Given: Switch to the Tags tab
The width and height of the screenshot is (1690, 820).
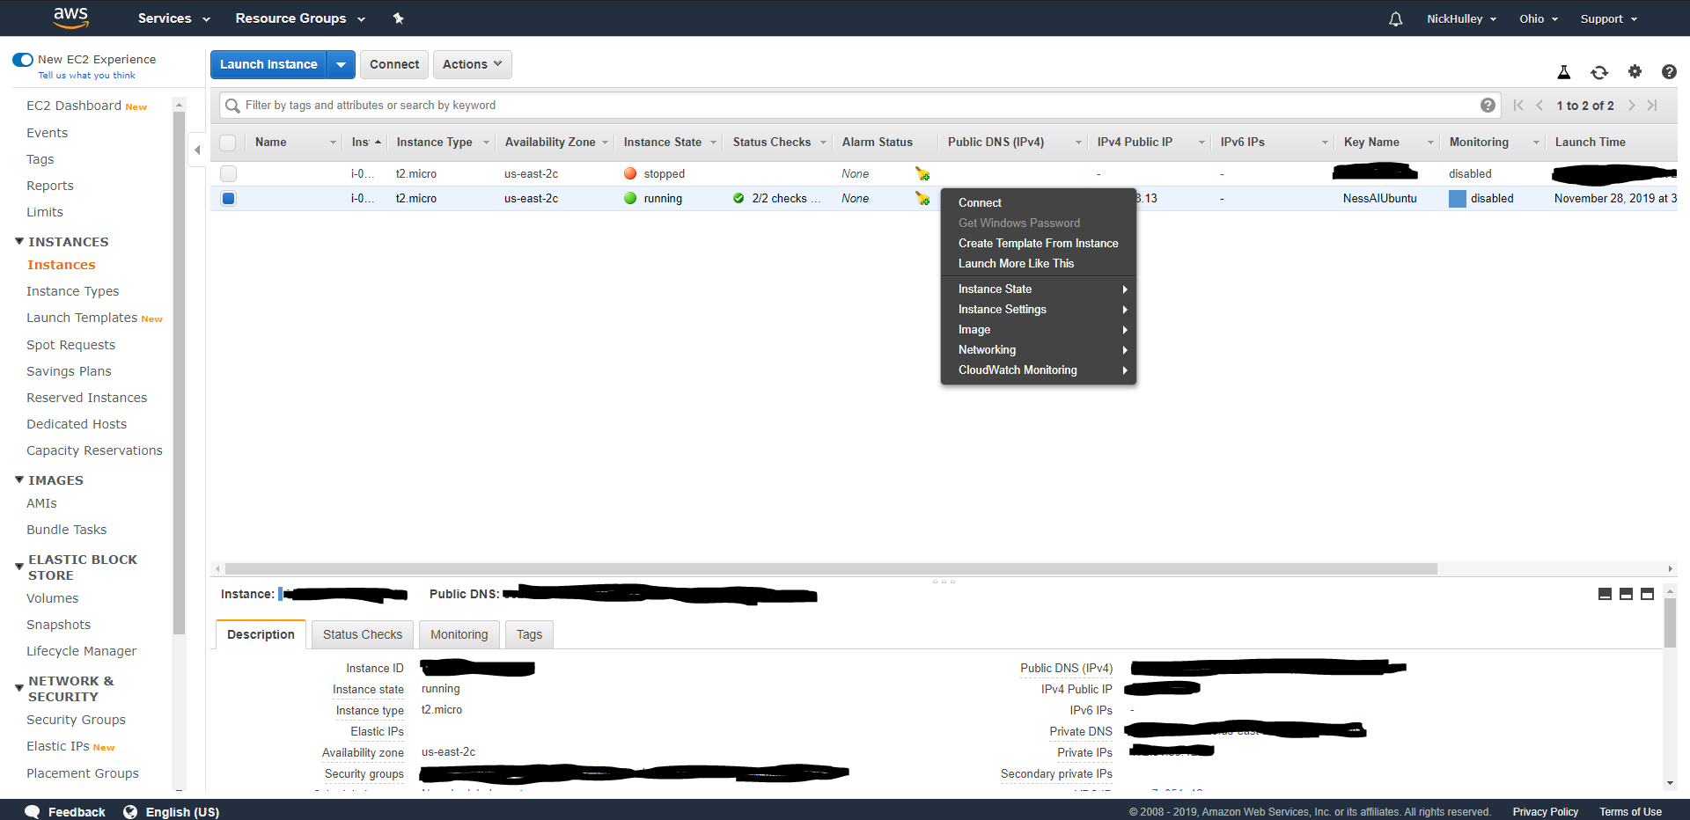Looking at the screenshot, I should [x=529, y=634].
